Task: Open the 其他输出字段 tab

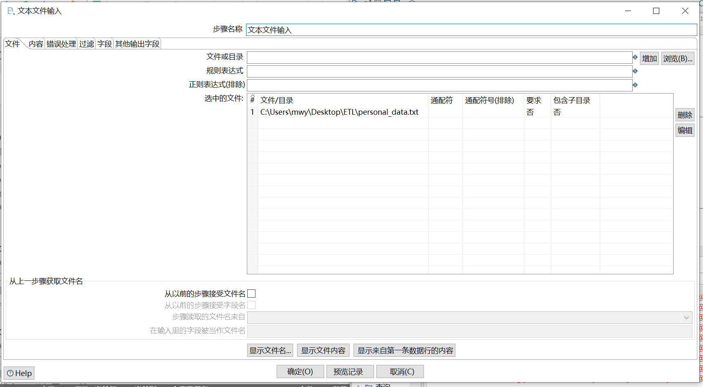Action: [137, 44]
